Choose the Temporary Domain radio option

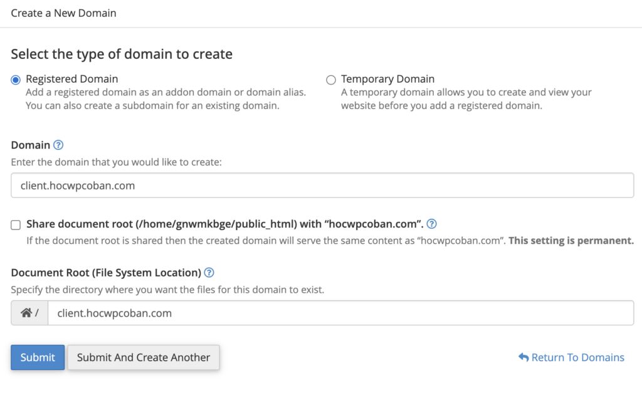(x=331, y=80)
